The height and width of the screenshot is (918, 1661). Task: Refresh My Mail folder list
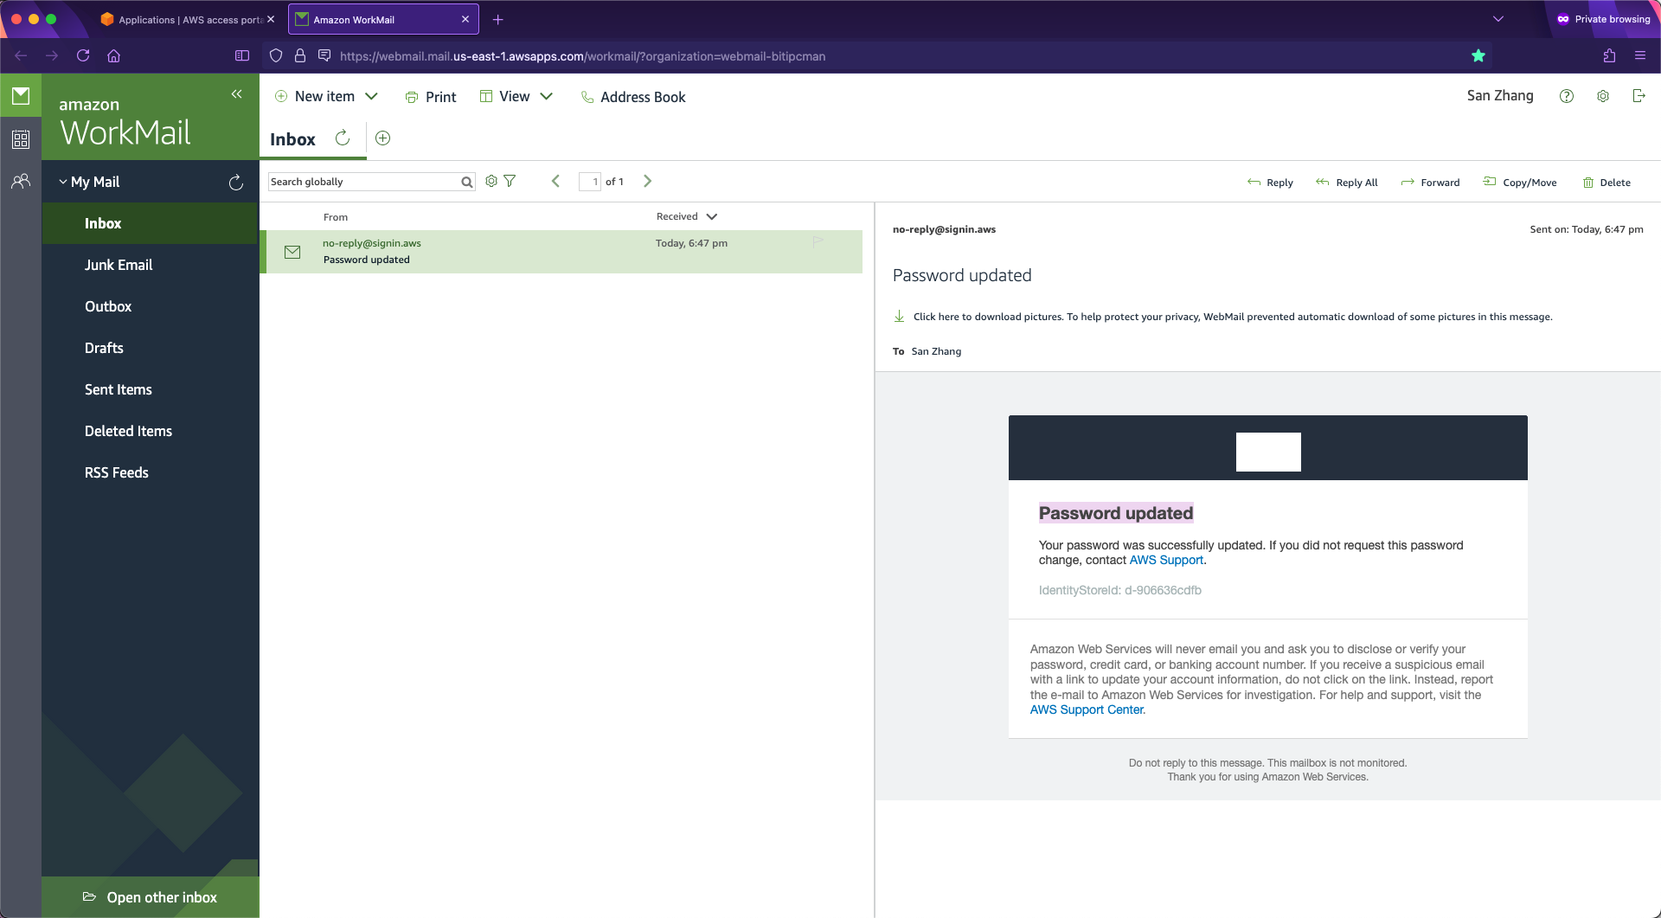[x=235, y=183]
